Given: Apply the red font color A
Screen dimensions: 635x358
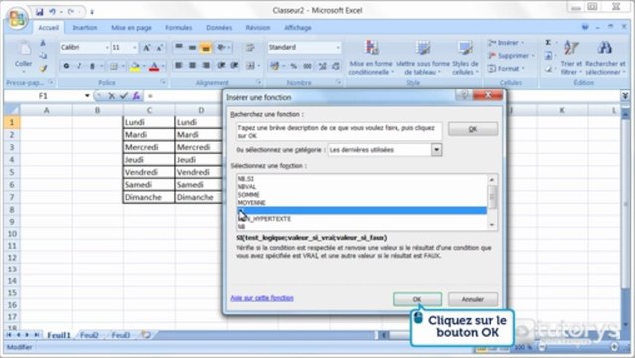Looking at the screenshot, I should tap(154, 66).
